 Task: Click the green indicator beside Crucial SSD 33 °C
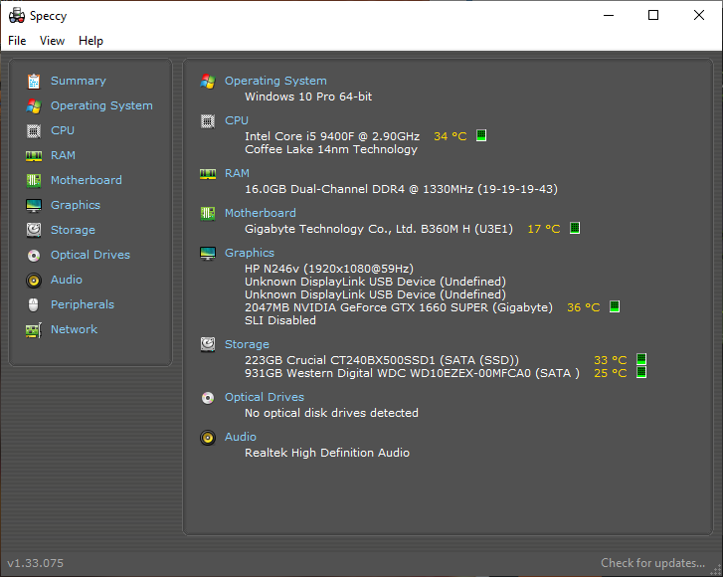click(x=640, y=359)
